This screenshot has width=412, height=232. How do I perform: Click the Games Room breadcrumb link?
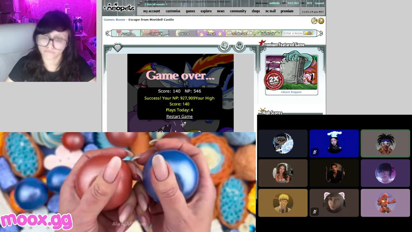(x=114, y=20)
